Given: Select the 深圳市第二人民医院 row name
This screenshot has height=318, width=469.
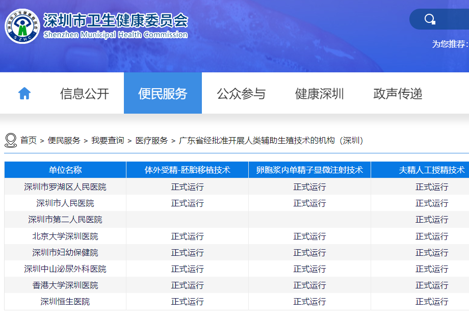Looking at the screenshot, I should point(65,220).
